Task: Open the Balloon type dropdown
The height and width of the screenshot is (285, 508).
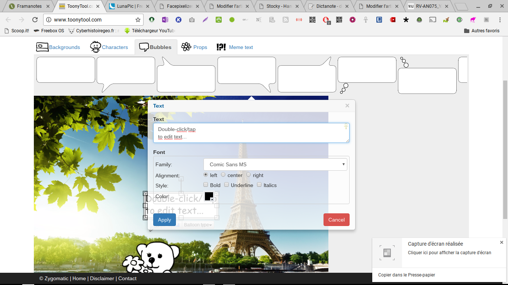Action: (198, 225)
